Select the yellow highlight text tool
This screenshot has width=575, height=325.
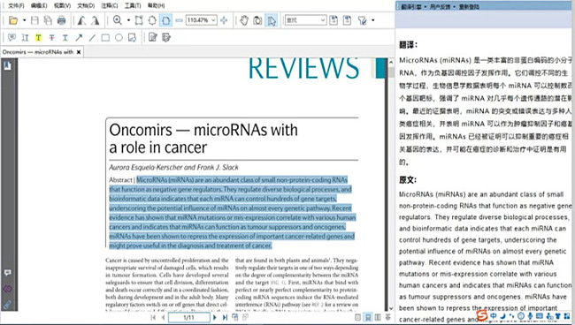(38, 38)
